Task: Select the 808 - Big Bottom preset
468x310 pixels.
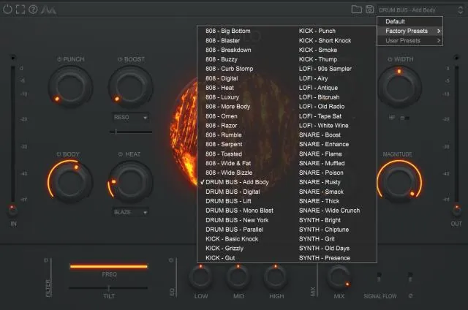Action: pyautogui.click(x=228, y=31)
